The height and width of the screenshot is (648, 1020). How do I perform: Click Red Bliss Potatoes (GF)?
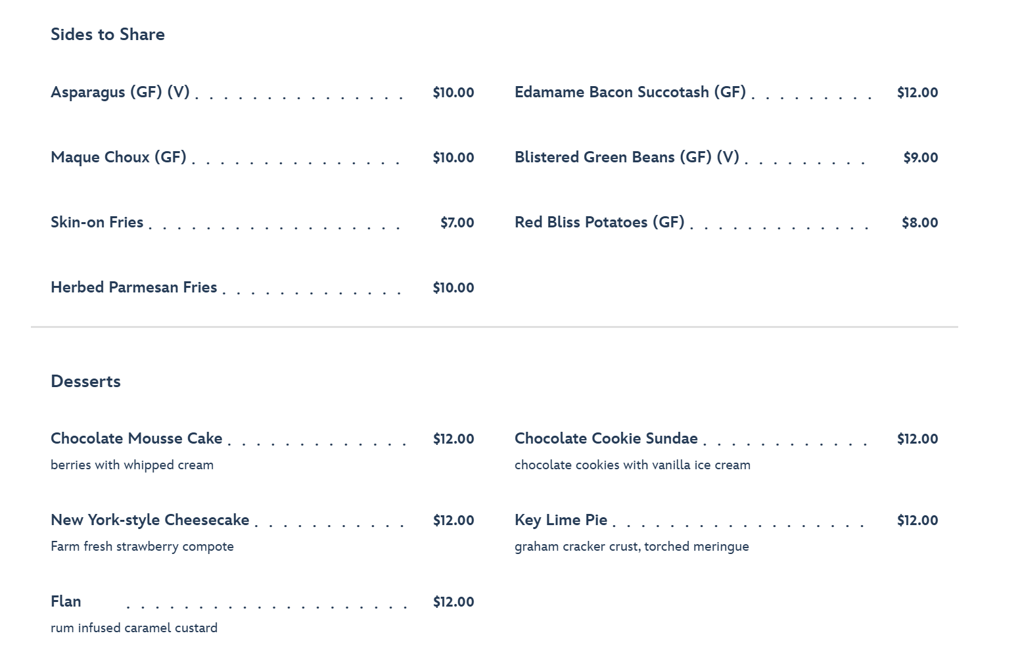tap(599, 222)
